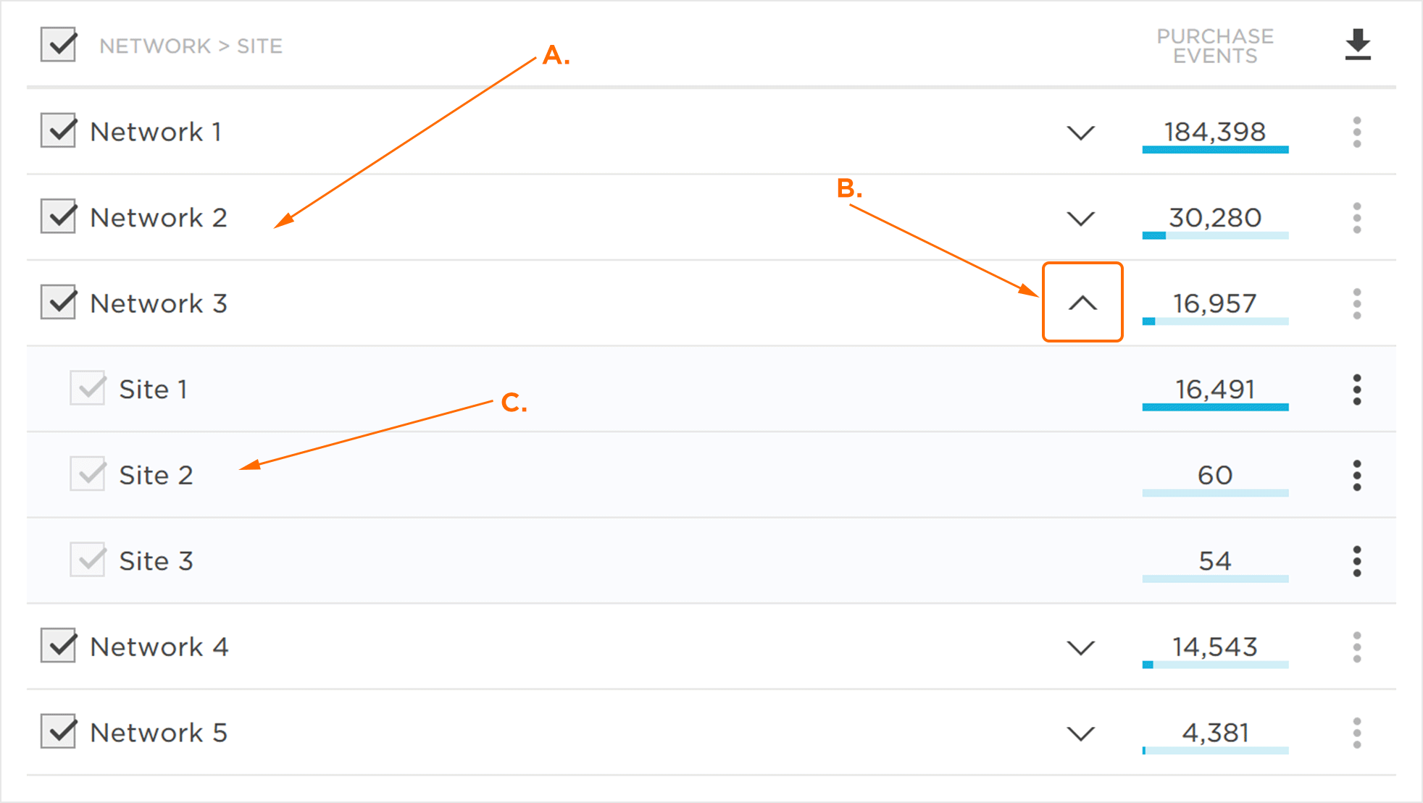Open the three-dot menu for Network 2
This screenshot has width=1423, height=803.
(x=1357, y=218)
